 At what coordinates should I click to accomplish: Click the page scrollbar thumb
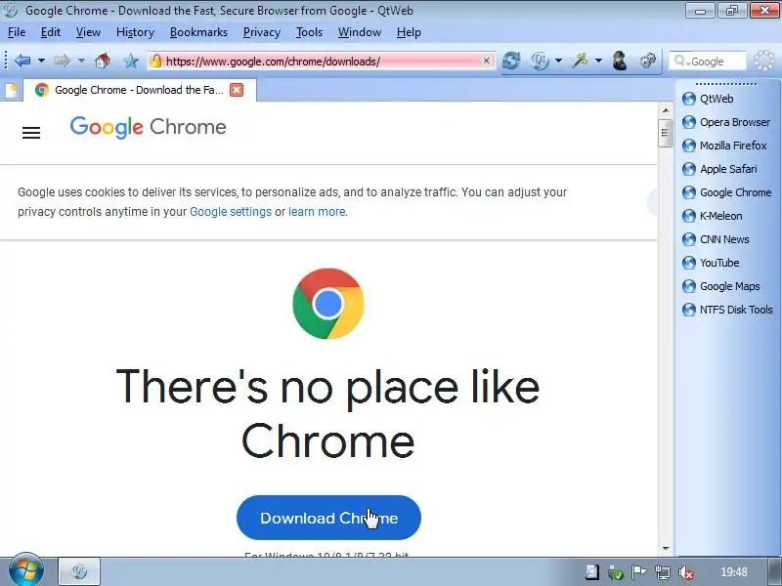pyautogui.click(x=665, y=133)
